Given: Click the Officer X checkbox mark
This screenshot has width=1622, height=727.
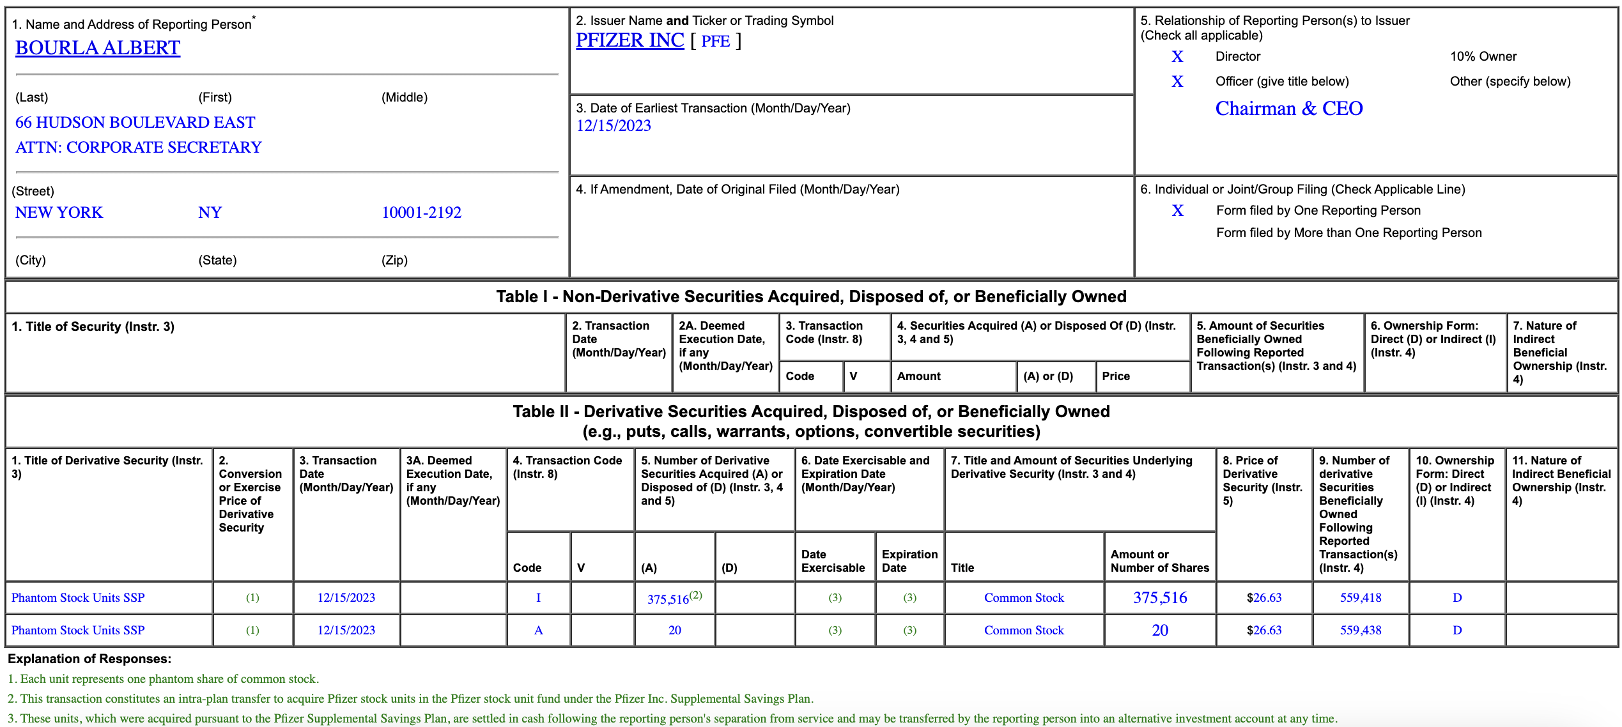Looking at the screenshot, I should [x=1177, y=82].
